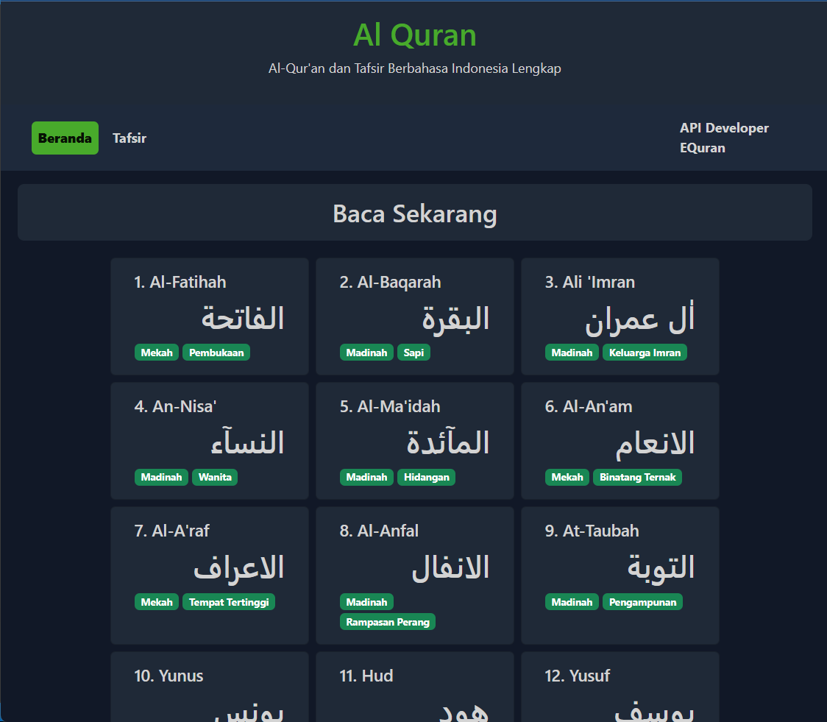
Task: Click the Sapi badge on Al-Baqarah
Action: (413, 352)
